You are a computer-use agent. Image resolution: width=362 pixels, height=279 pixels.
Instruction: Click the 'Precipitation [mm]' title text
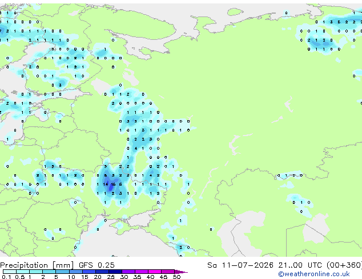[37, 265]
